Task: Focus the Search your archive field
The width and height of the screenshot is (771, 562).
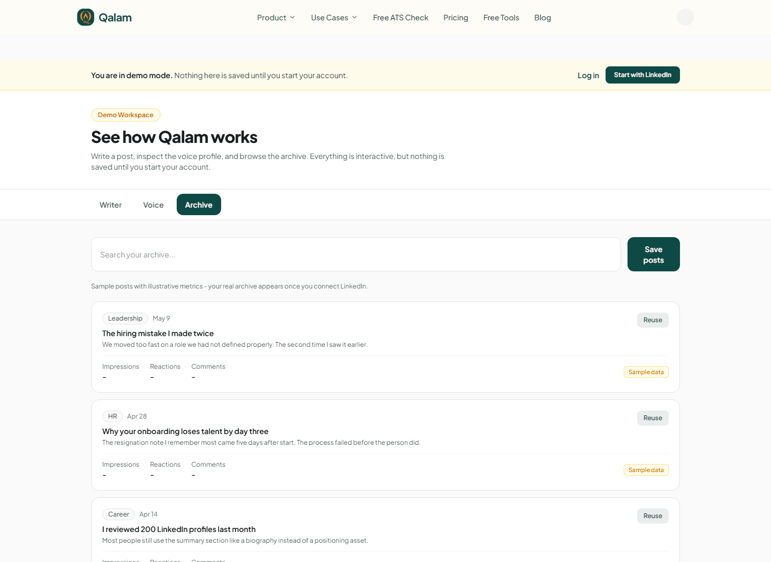Action: pyautogui.click(x=356, y=254)
